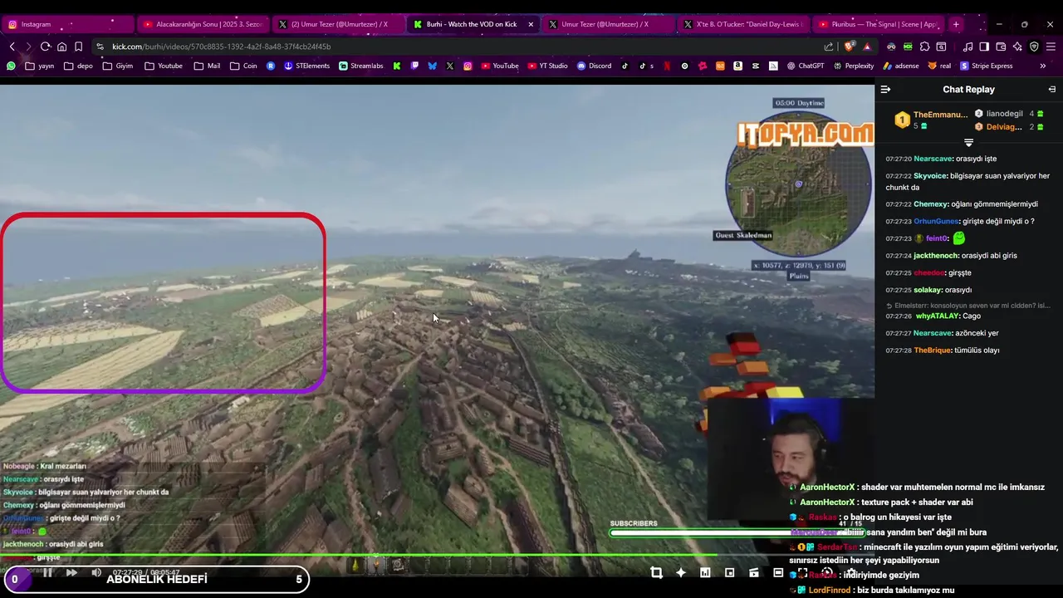This screenshot has height=598, width=1063.
Task: Mute the video volume
Action: point(96,572)
